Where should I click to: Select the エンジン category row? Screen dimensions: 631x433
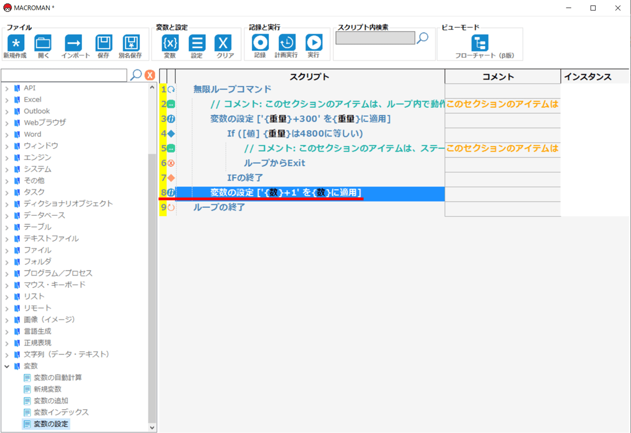(37, 157)
